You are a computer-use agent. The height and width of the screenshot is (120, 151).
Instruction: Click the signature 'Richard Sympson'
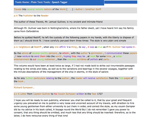coord(23,88)
